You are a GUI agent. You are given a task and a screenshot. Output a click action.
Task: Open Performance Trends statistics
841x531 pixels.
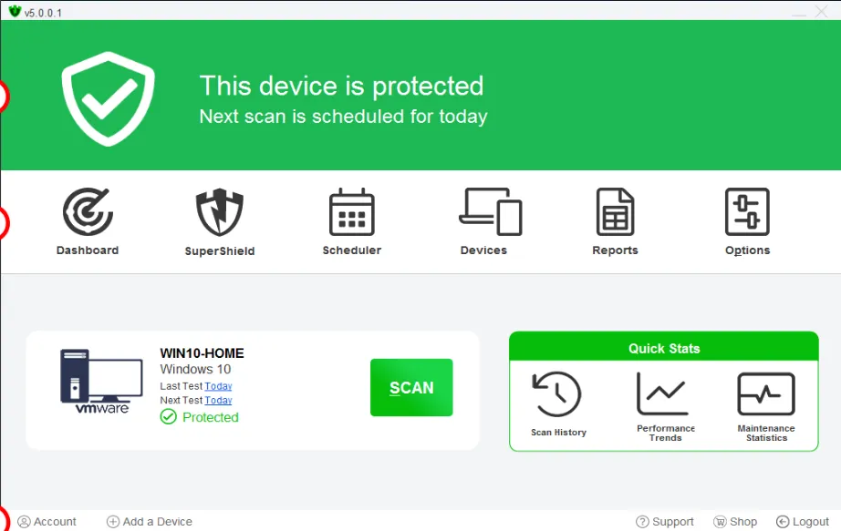tap(664, 403)
